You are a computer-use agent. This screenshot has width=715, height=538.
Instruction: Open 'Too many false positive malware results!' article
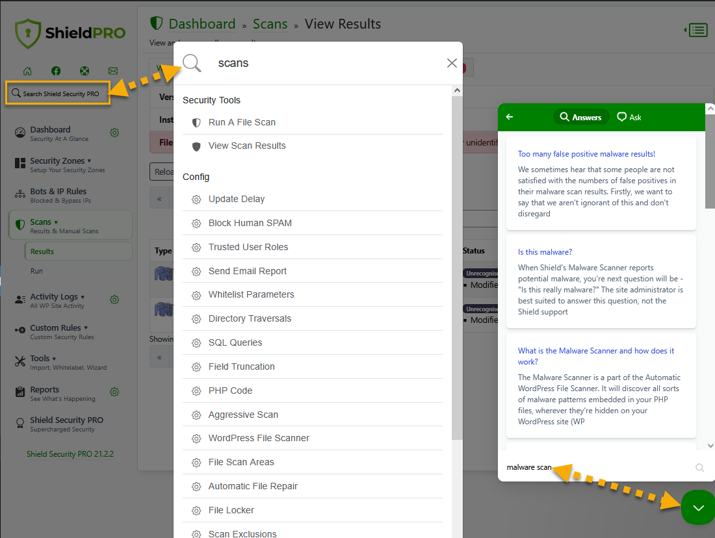pos(586,154)
